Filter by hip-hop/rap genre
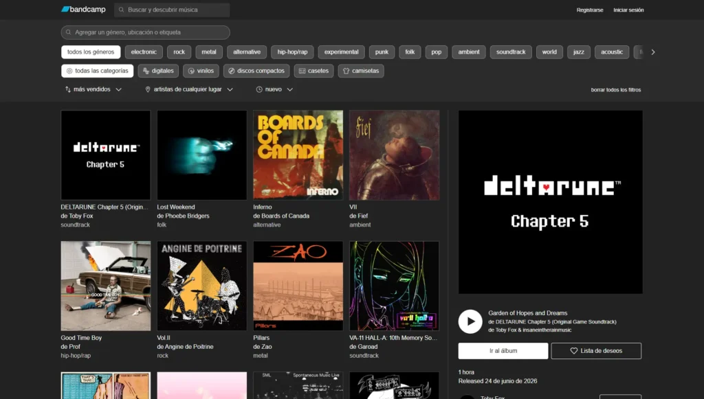The image size is (704, 399). click(x=292, y=52)
